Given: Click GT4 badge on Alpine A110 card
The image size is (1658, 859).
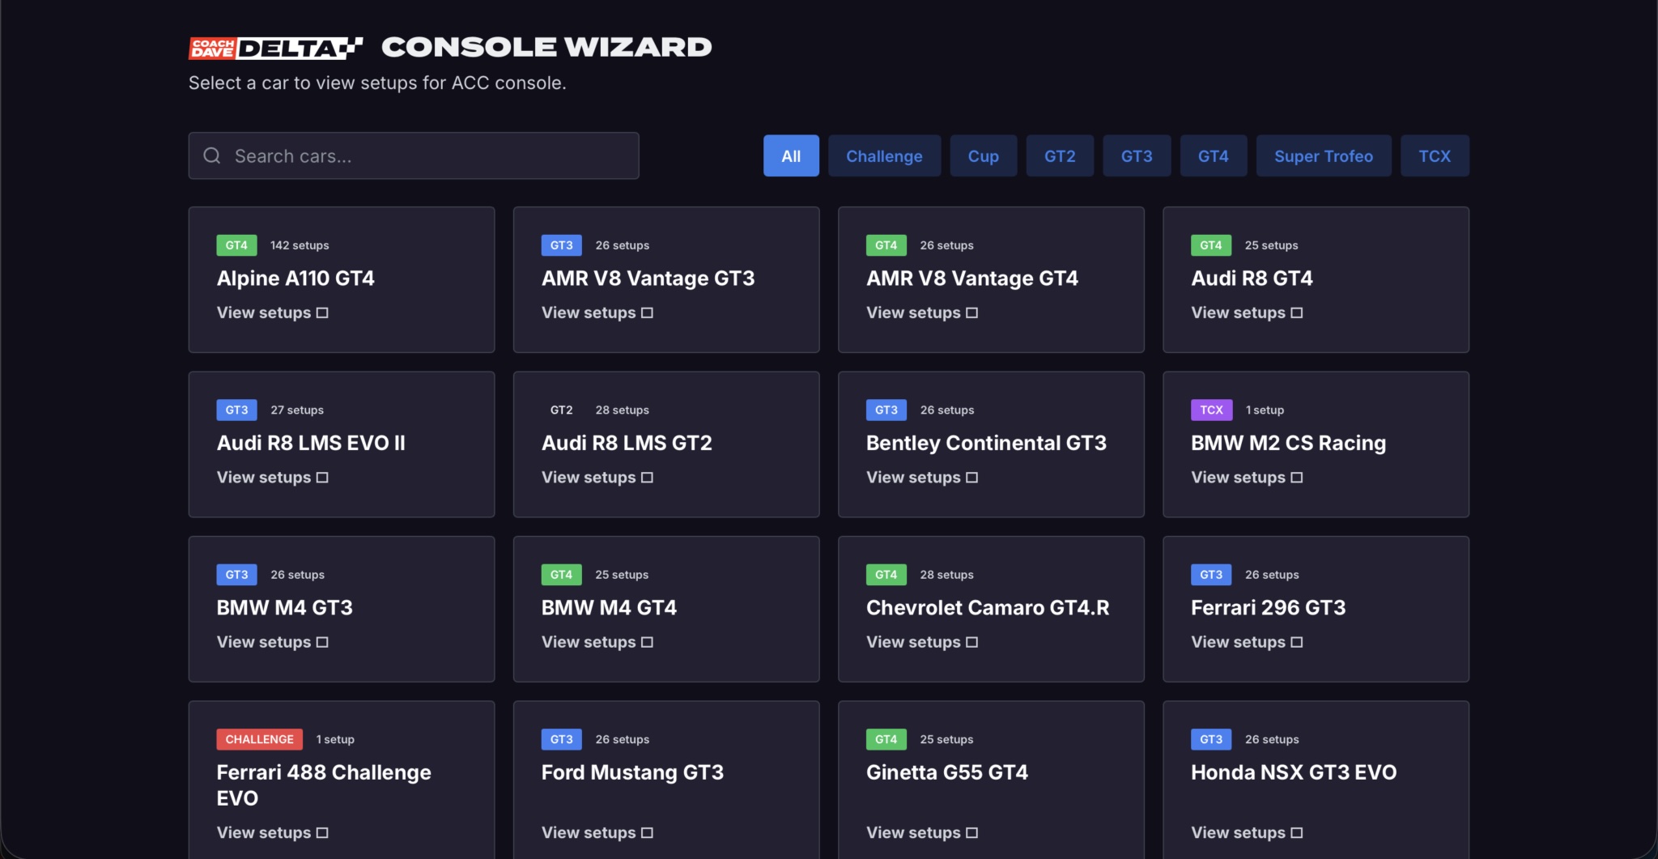Looking at the screenshot, I should click(x=236, y=245).
